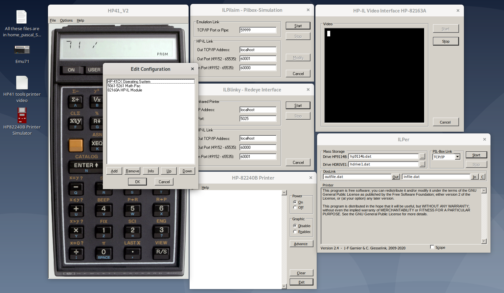504x293 pixels.
Task: Select the HP82240B Printer Simulator desktop icon
Action: 22,116
